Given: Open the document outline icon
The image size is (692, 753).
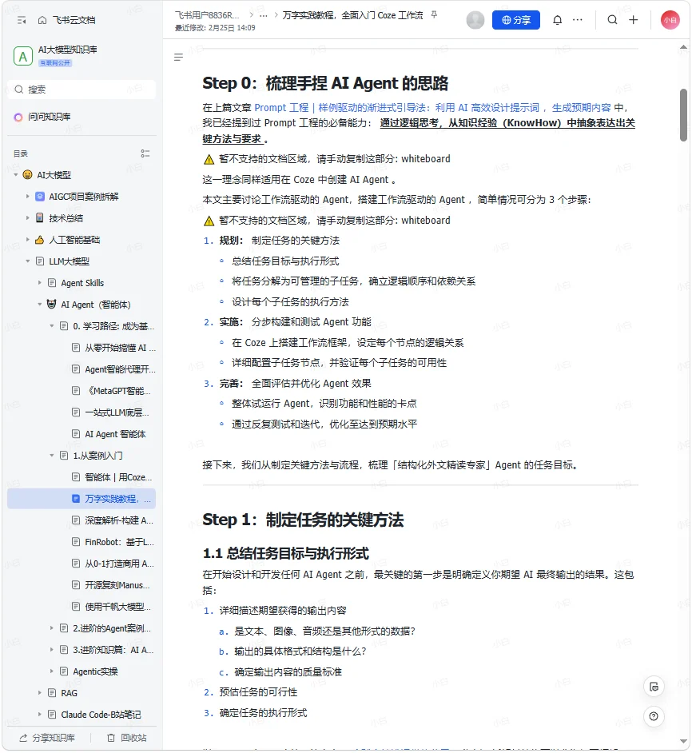Looking at the screenshot, I should click(178, 57).
